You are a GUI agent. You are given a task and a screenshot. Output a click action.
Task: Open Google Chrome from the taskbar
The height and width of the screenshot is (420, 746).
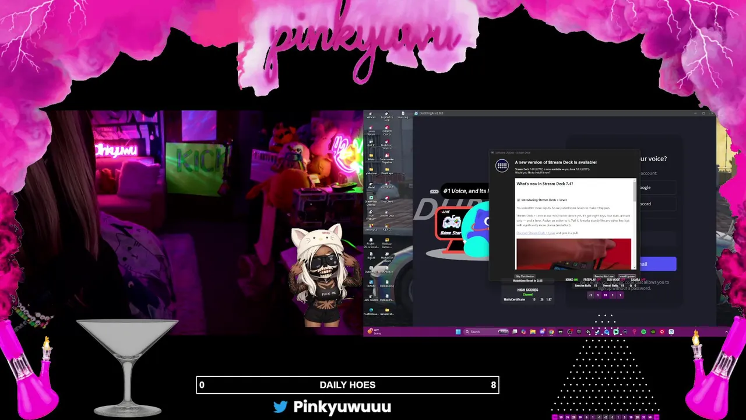pos(551,331)
